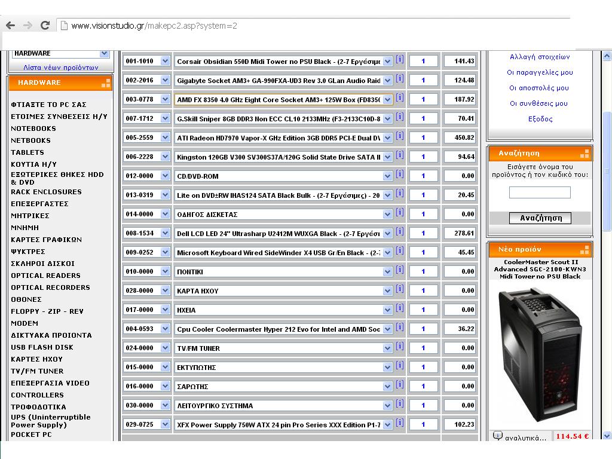Open Αλλαγή στοιχείων link
Screen dimensions: 612x459
coord(540,57)
